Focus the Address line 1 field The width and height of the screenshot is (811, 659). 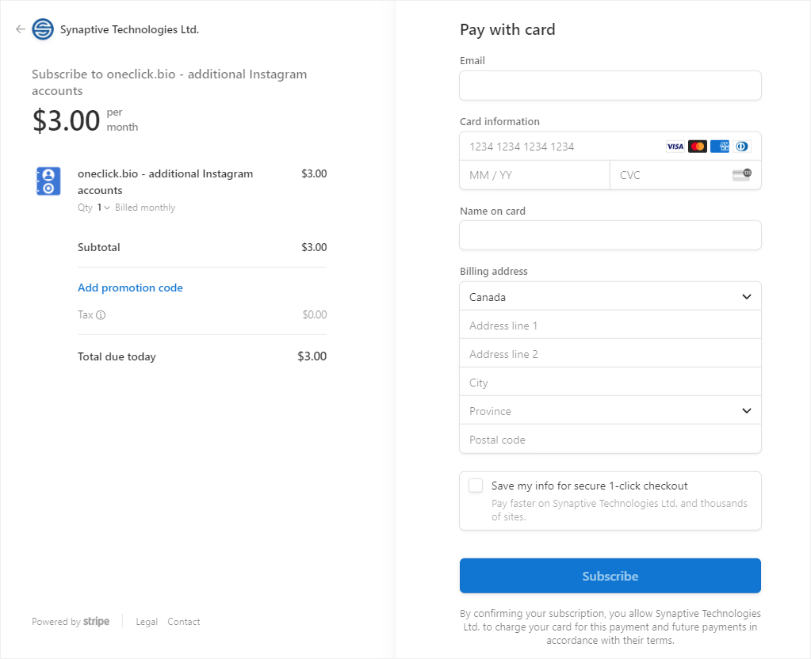(610, 326)
